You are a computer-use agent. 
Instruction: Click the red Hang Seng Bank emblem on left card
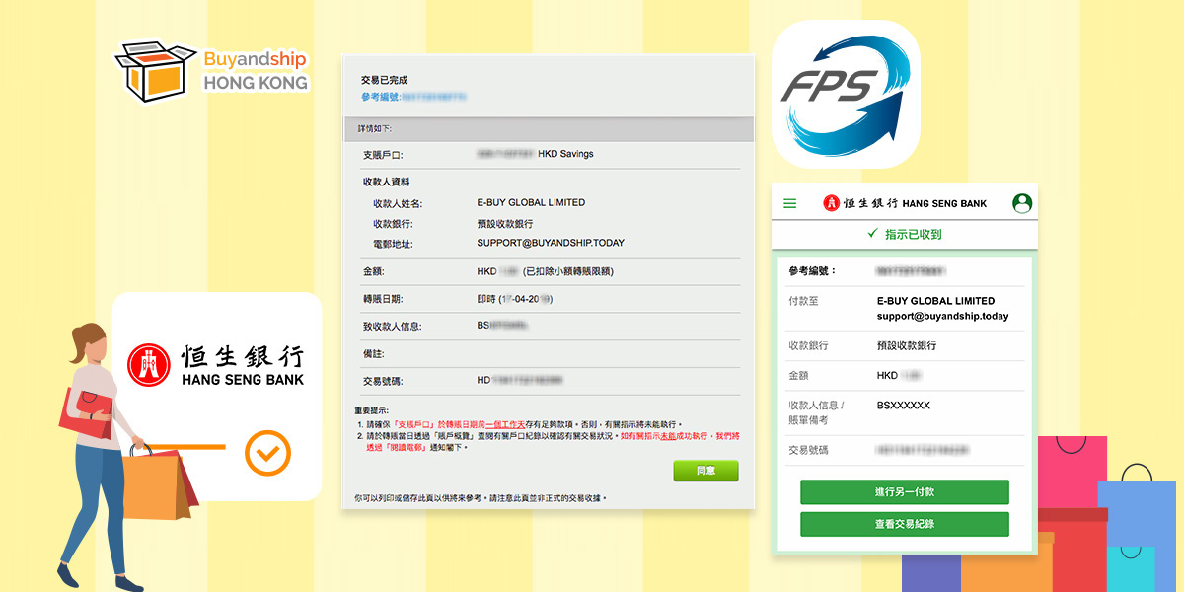148,364
